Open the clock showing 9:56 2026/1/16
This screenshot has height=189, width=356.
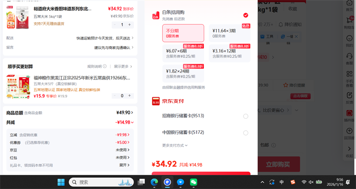pos(335,182)
